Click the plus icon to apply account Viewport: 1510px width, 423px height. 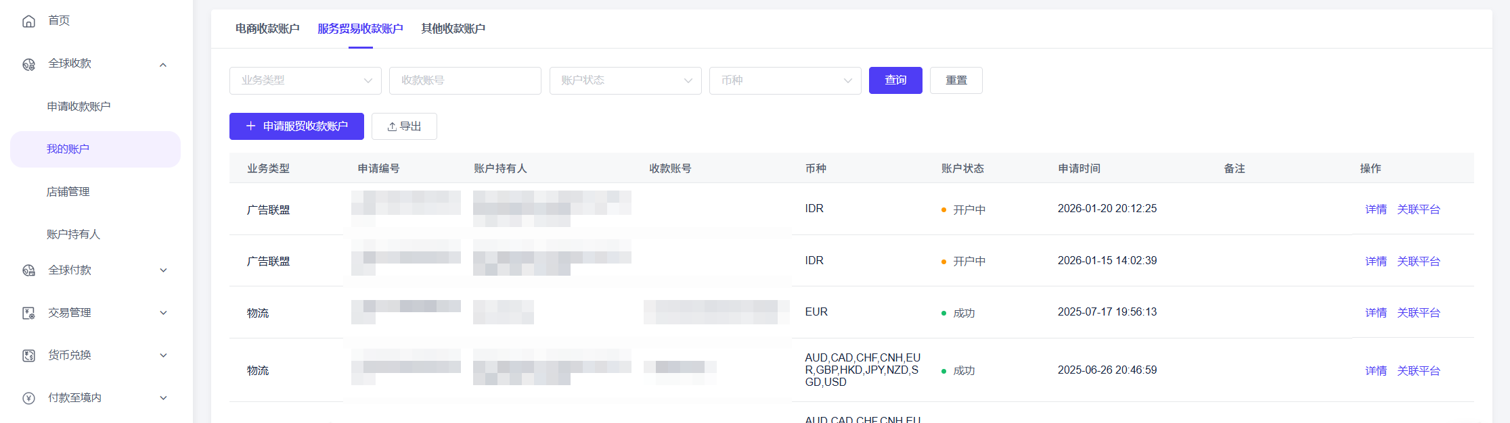coord(250,126)
